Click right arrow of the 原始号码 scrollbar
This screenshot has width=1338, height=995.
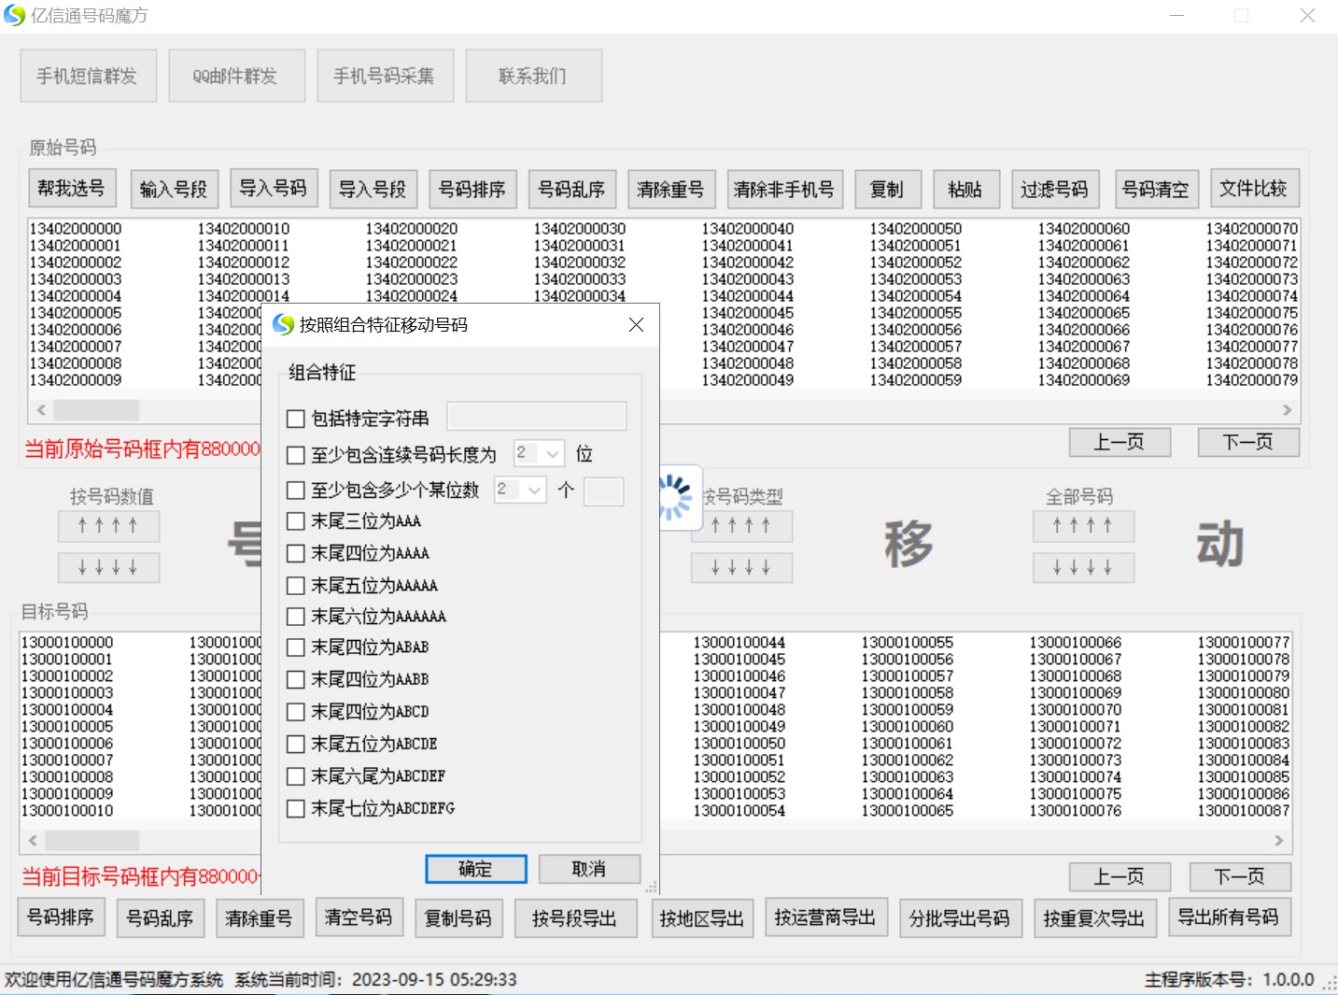point(1287,410)
